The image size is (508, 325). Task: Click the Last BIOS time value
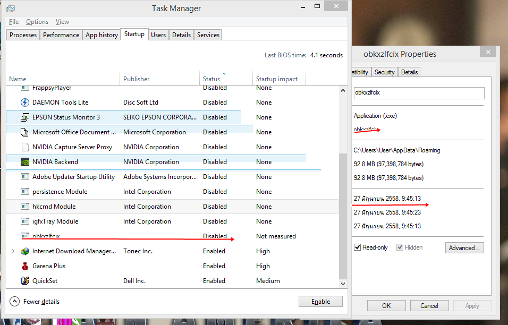click(326, 55)
